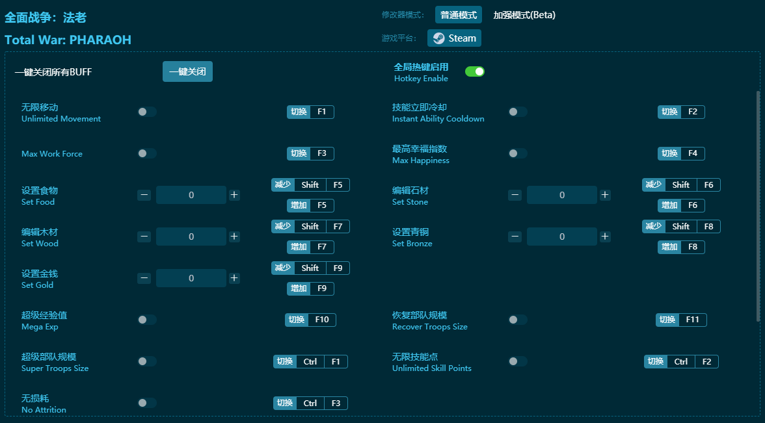The width and height of the screenshot is (765, 423).
Task: Toggle Unlimited Movement switch
Action: point(147,112)
